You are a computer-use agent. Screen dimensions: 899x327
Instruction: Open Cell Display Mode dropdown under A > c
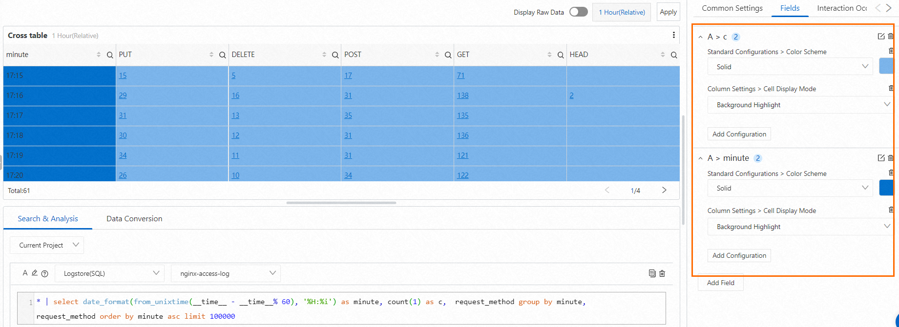[x=800, y=105]
